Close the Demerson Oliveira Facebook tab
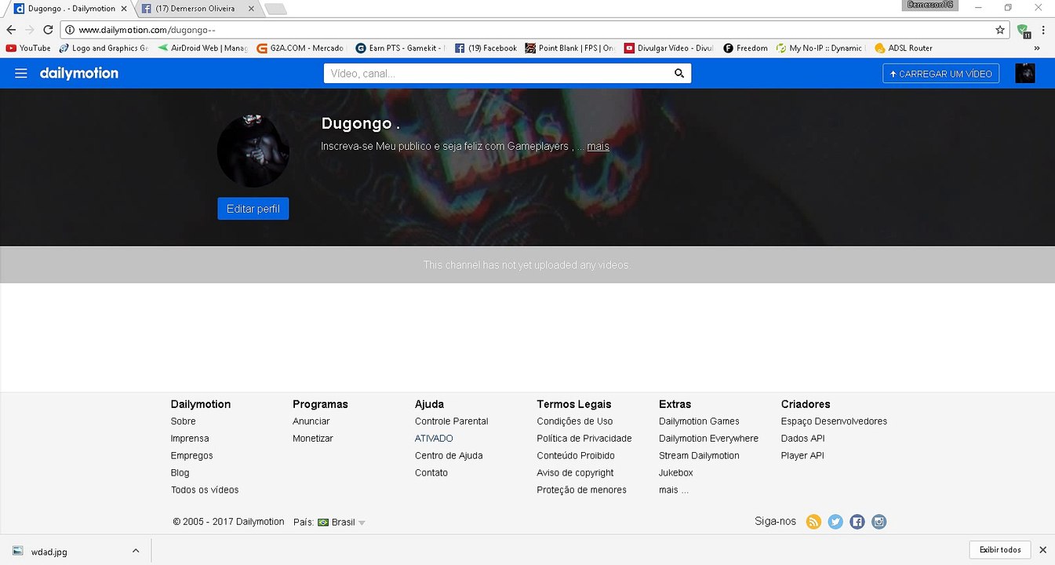The height and width of the screenshot is (565, 1055). coord(250,9)
